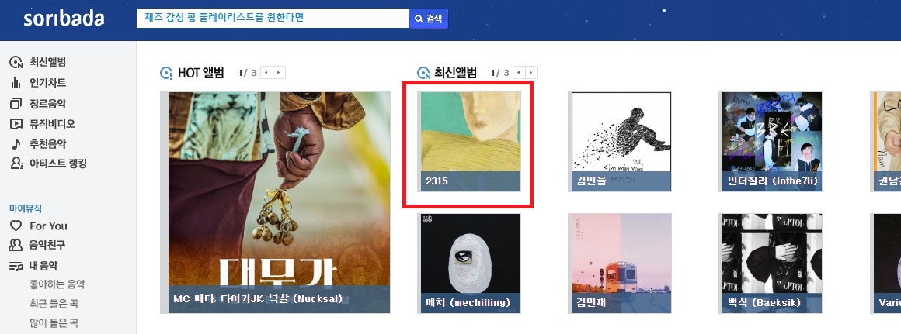Open the 김민울 album thumbnail
901x334 pixels.
coord(620,142)
